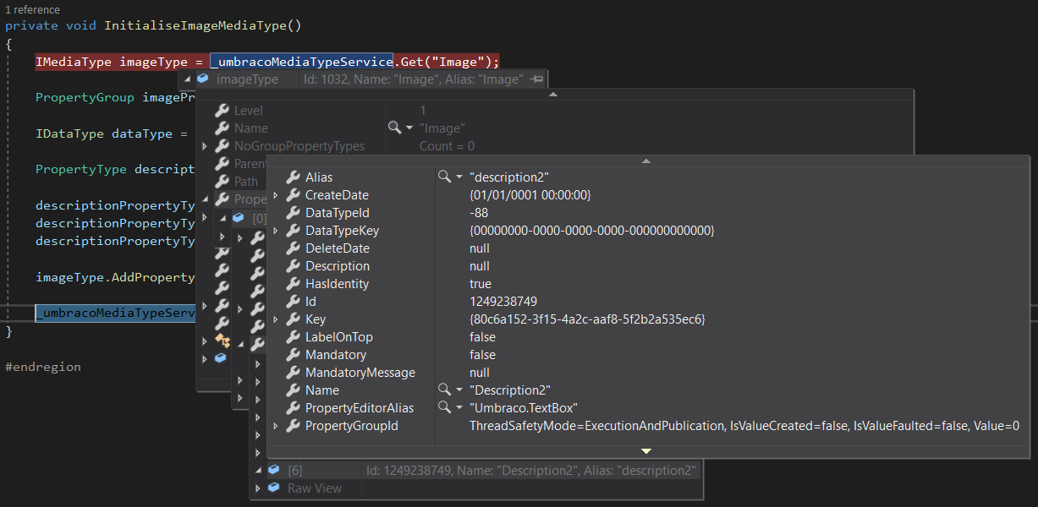Click the Level value 1

click(x=423, y=111)
